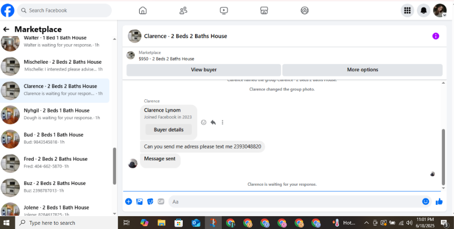Viewport: 454px width, 229px height.
Task: Open the three-dot more menu beside message
Action: 222,122
